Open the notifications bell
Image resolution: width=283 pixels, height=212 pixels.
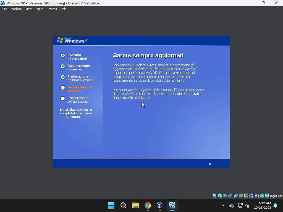coord(276,205)
